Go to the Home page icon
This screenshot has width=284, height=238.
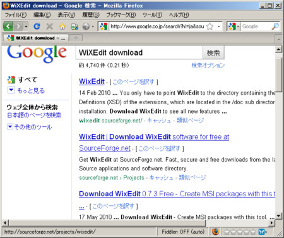pyautogui.click(x=62, y=27)
